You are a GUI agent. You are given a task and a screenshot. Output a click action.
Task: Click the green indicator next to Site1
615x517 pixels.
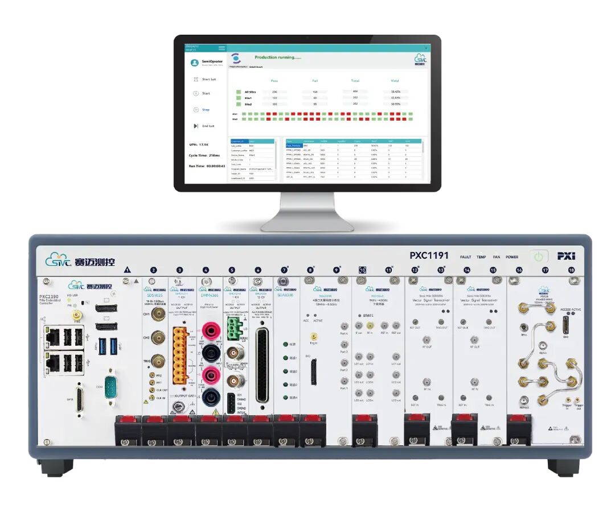coord(239,98)
